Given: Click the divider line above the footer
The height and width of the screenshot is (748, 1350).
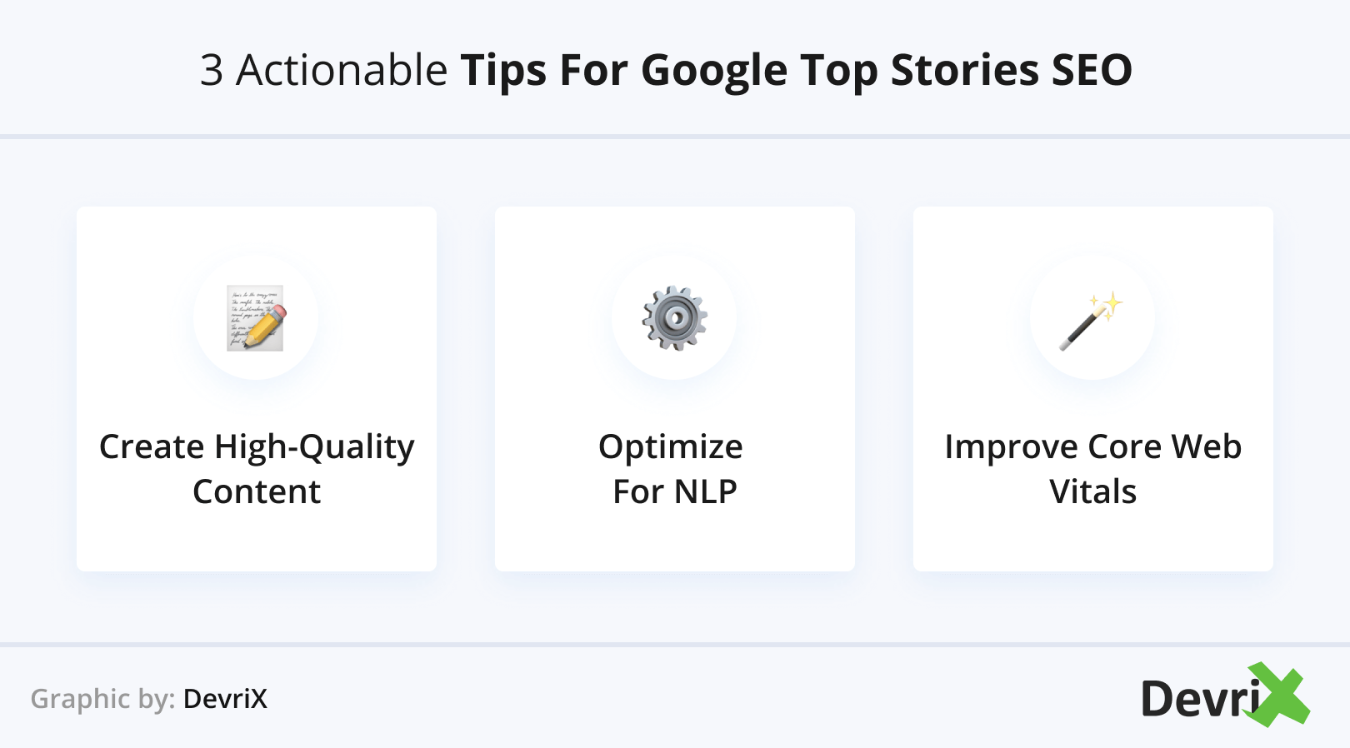Looking at the screenshot, I should click(x=675, y=645).
